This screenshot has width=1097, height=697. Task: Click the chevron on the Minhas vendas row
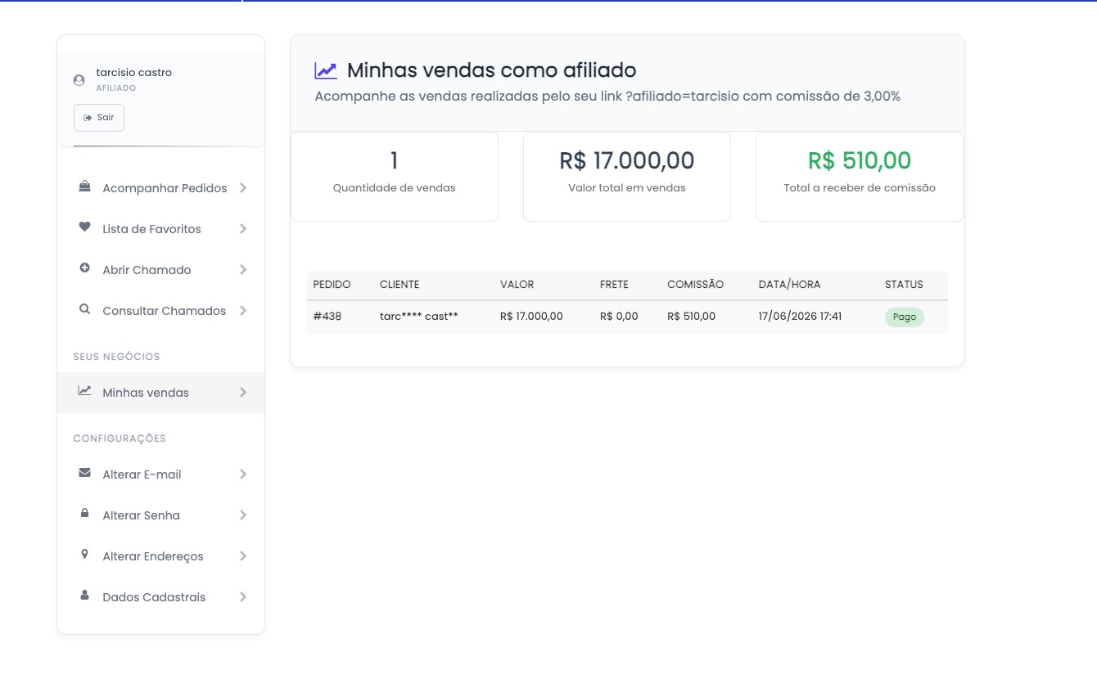tap(243, 393)
